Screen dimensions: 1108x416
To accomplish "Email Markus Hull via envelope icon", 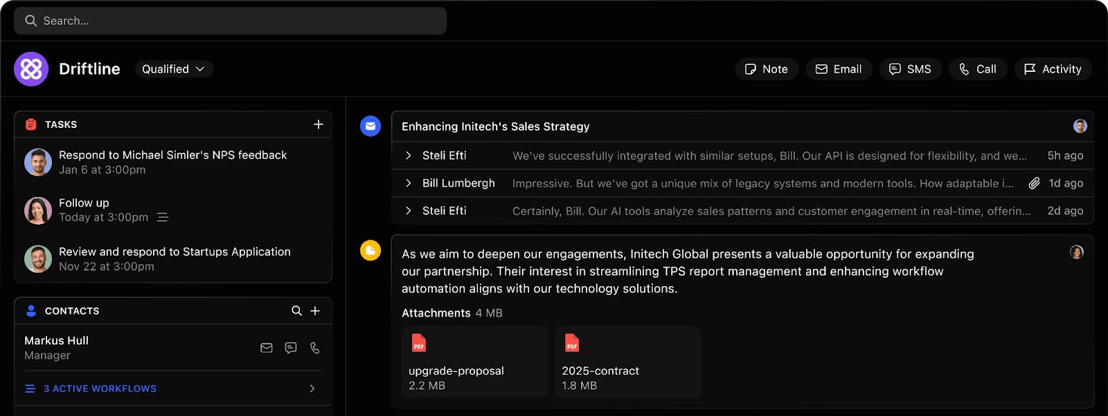I will [x=267, y=348].
